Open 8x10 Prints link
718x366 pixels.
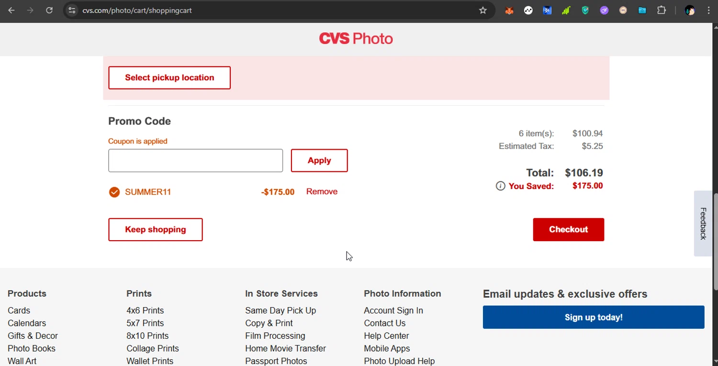tap(147, 336)
